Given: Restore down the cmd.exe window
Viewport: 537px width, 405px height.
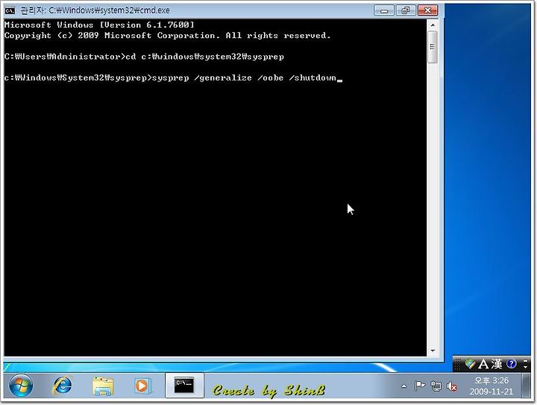Looking at the screenshot, I should point(406,10).
